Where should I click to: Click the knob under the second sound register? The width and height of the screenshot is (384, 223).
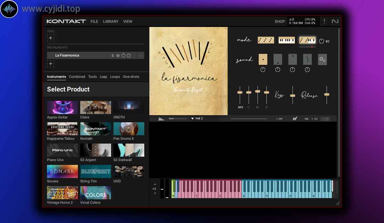[278, 70]
